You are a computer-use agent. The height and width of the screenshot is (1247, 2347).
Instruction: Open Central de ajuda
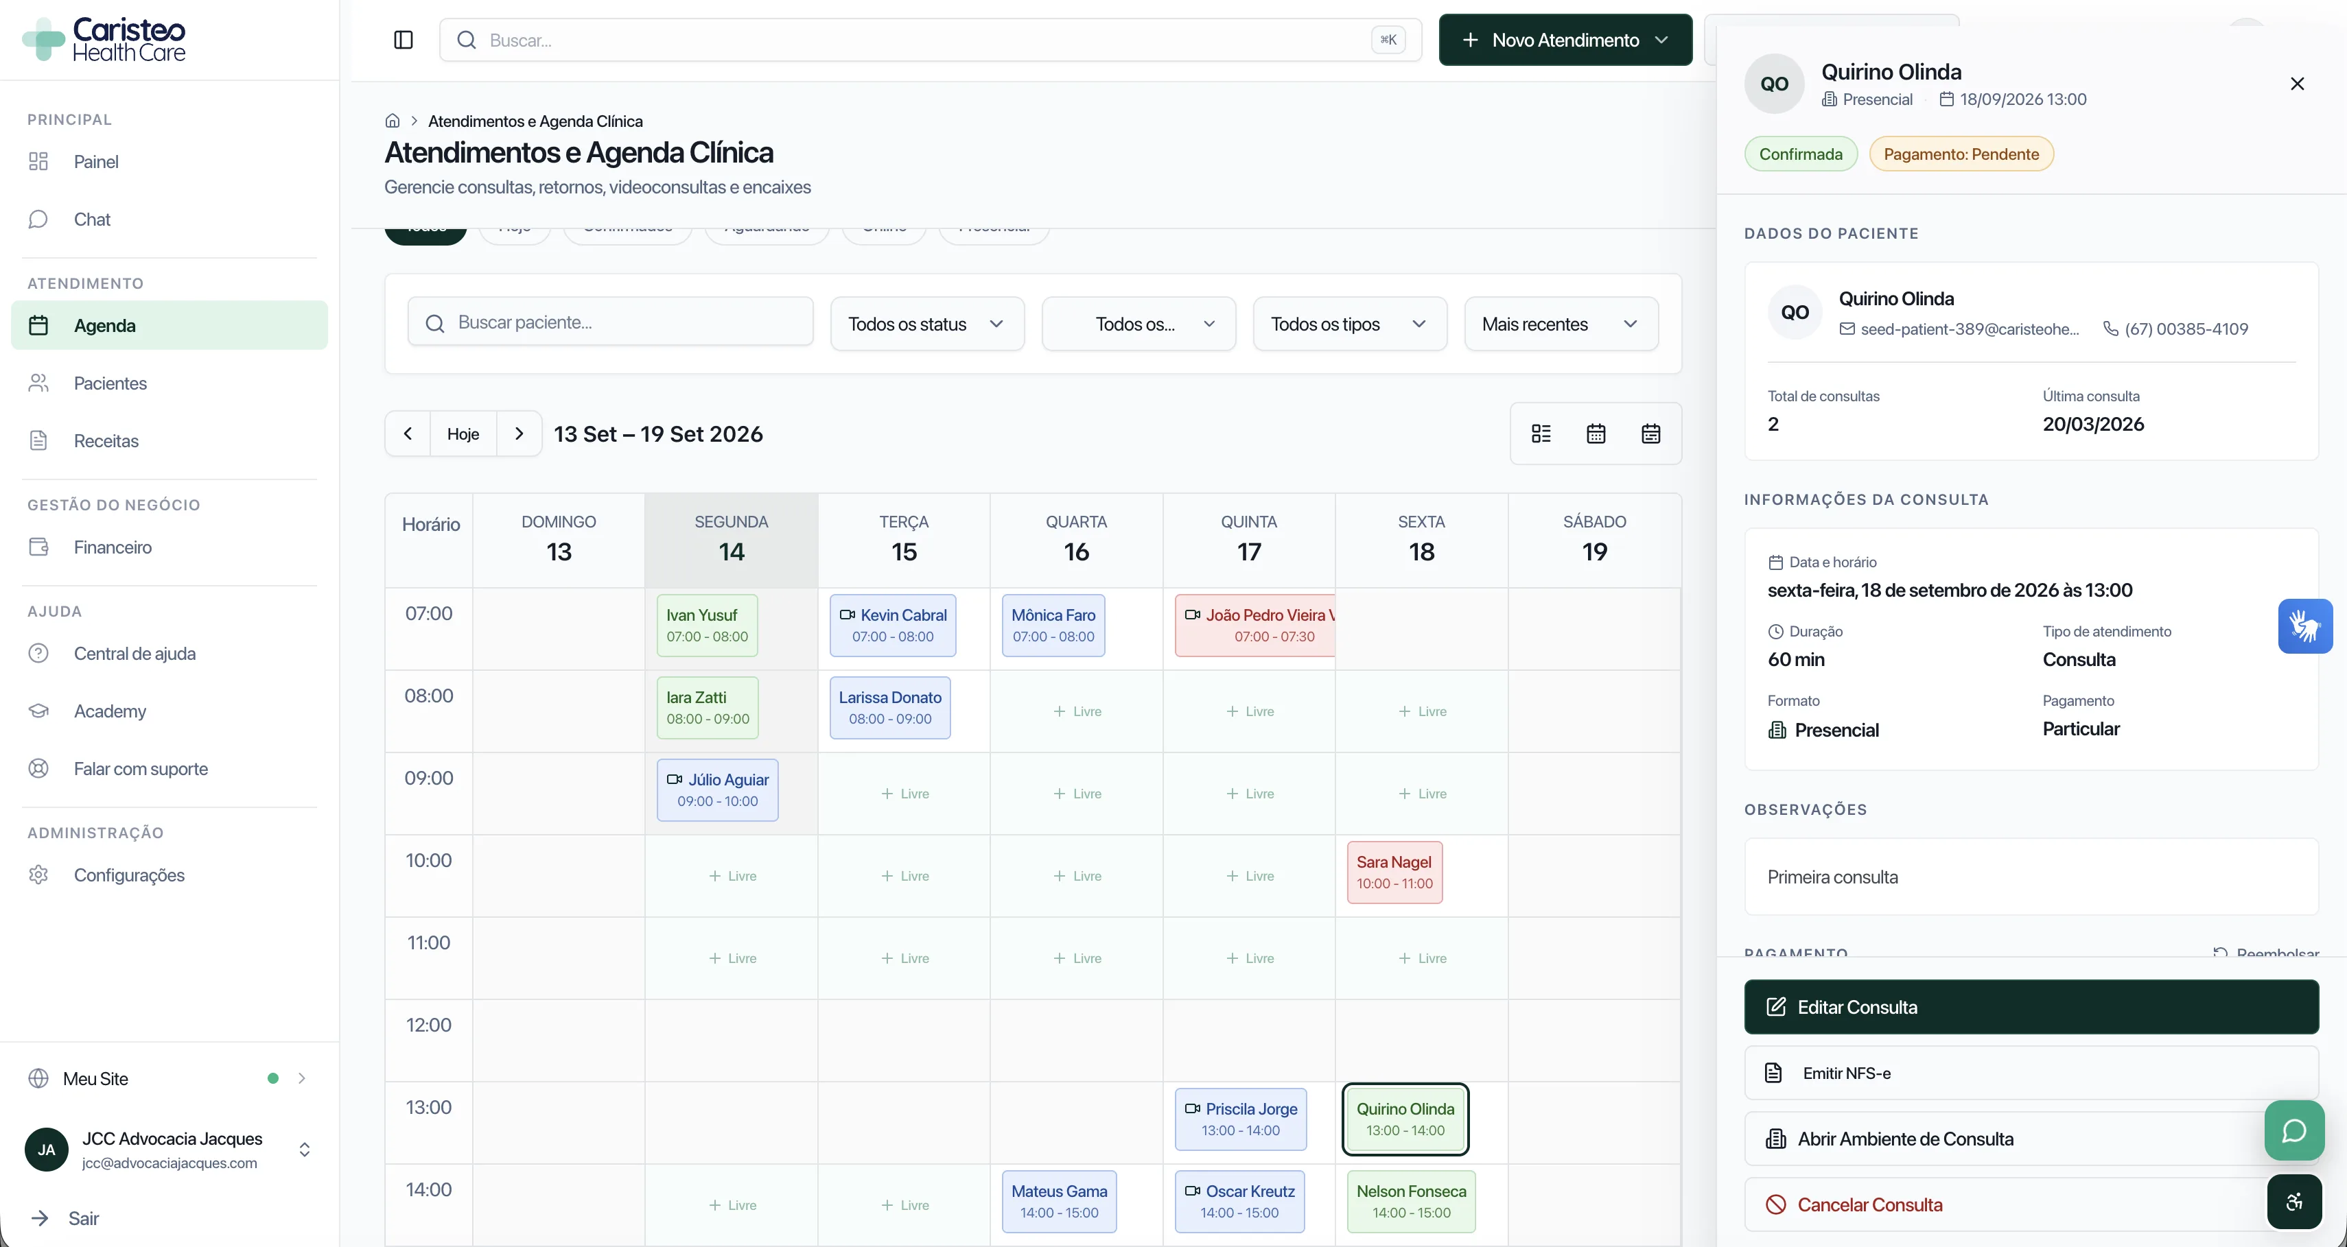pyautogui.click(x=170, y=653)
